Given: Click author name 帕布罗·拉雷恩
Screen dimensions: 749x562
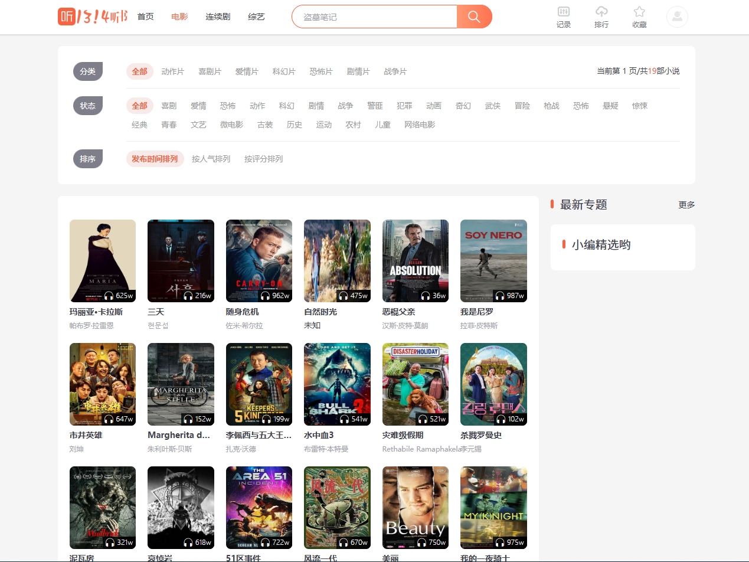Looking at the screenshot, I should click(x=91, y=326).
